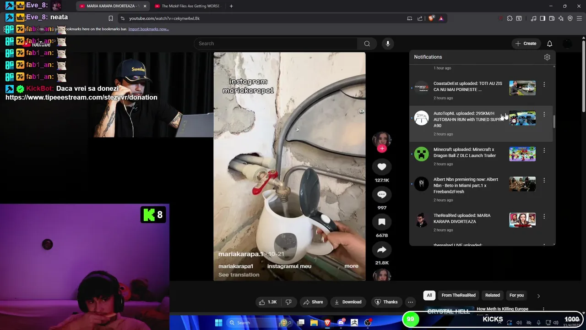
Task: Dislike the video with thumbs-down
Action: tap(288, 302)
